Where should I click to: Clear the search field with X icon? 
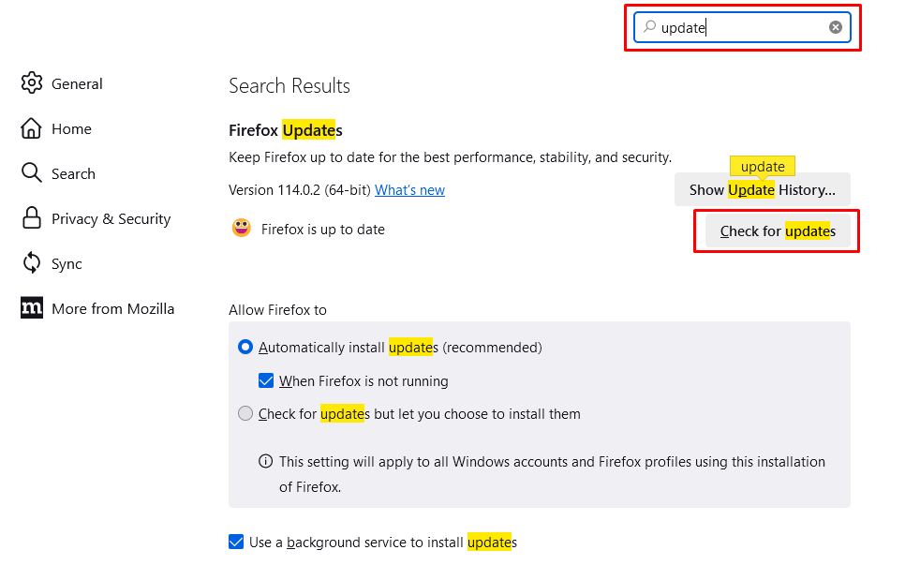(835, 28)
